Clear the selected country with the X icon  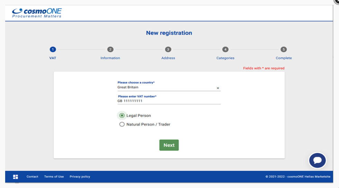point(218,88)
